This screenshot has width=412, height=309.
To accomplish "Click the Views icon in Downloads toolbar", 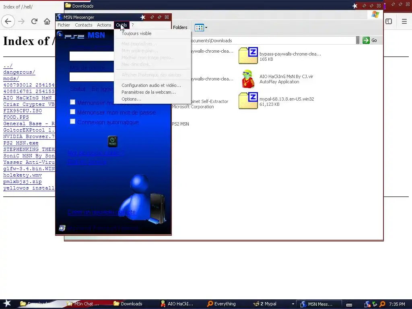I will (199, 27).
